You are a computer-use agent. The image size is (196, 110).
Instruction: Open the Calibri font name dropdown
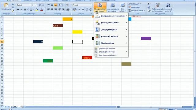[30, 5]
